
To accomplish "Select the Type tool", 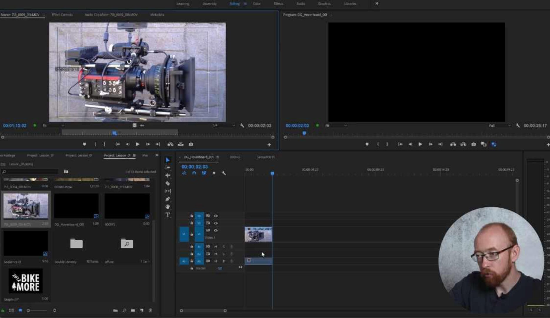I will point(168,215).
